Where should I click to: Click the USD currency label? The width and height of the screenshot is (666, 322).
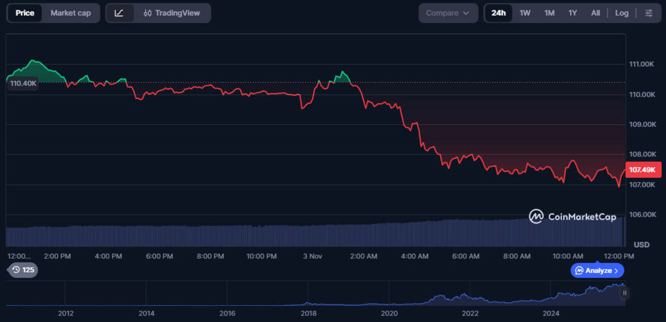click(642, 244)
